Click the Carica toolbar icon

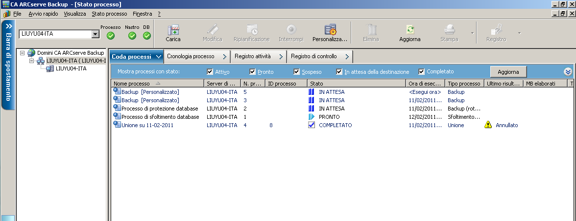(x=173, y=30)
